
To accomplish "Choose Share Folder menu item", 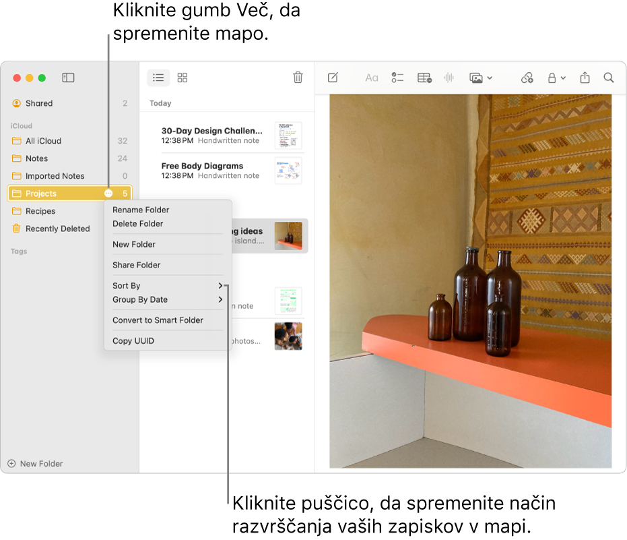I will [168, 265].
